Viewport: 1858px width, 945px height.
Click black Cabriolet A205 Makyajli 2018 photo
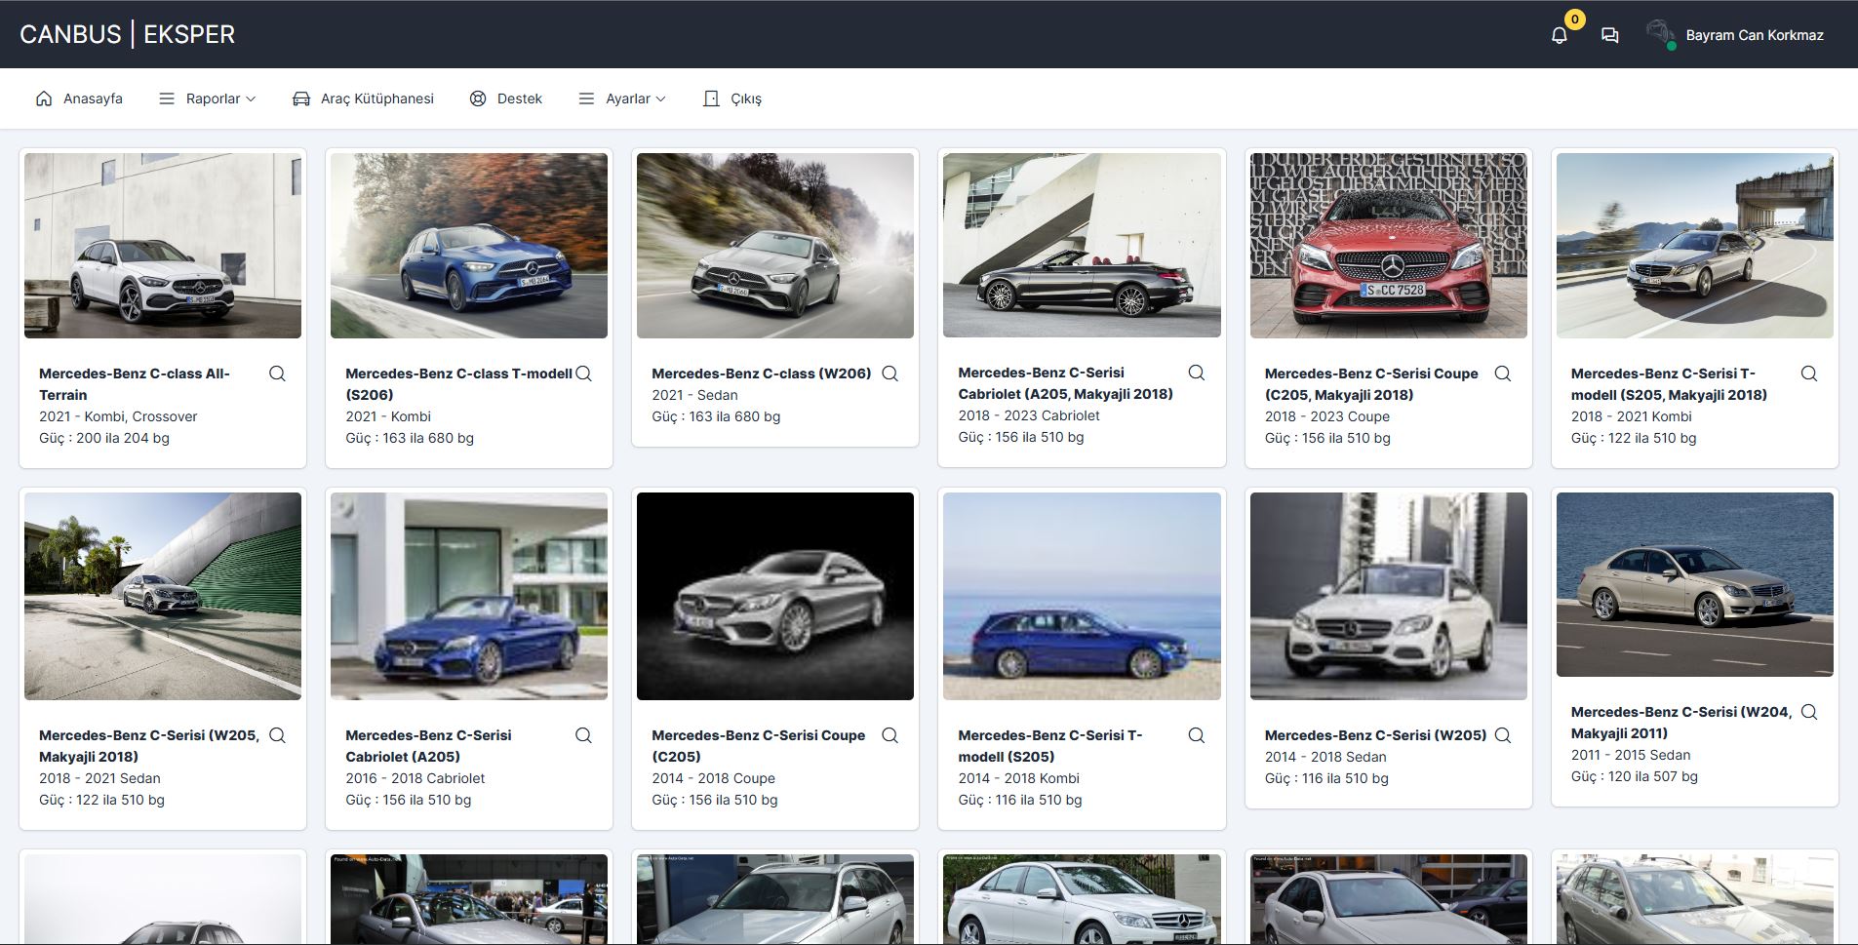click(1082, 245)
